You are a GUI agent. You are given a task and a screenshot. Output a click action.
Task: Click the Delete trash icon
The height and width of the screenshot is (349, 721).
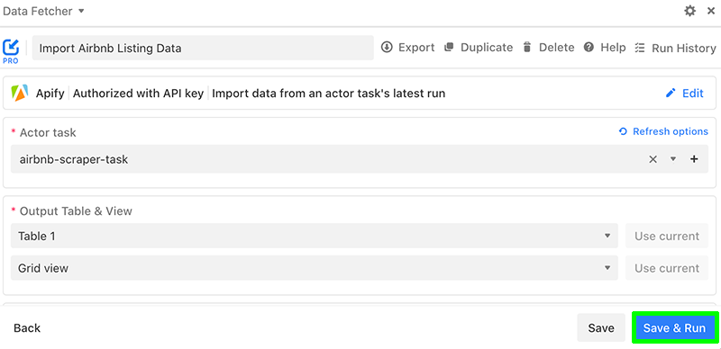pyautogui.click(x=527, y=48)
